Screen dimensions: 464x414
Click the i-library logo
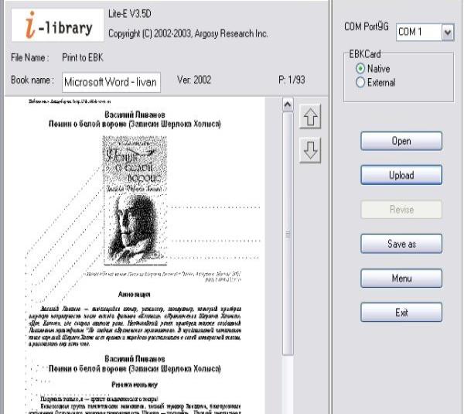(x=57, y=25)
